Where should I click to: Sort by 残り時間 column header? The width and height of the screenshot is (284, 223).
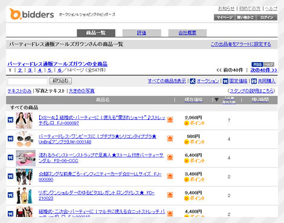coord(260,100)
